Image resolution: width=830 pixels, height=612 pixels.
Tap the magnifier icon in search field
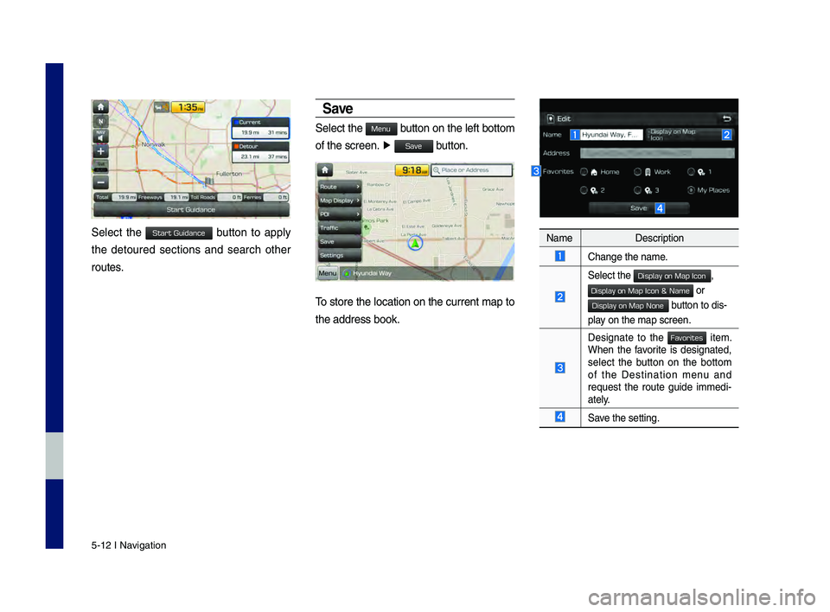[437, 170]
